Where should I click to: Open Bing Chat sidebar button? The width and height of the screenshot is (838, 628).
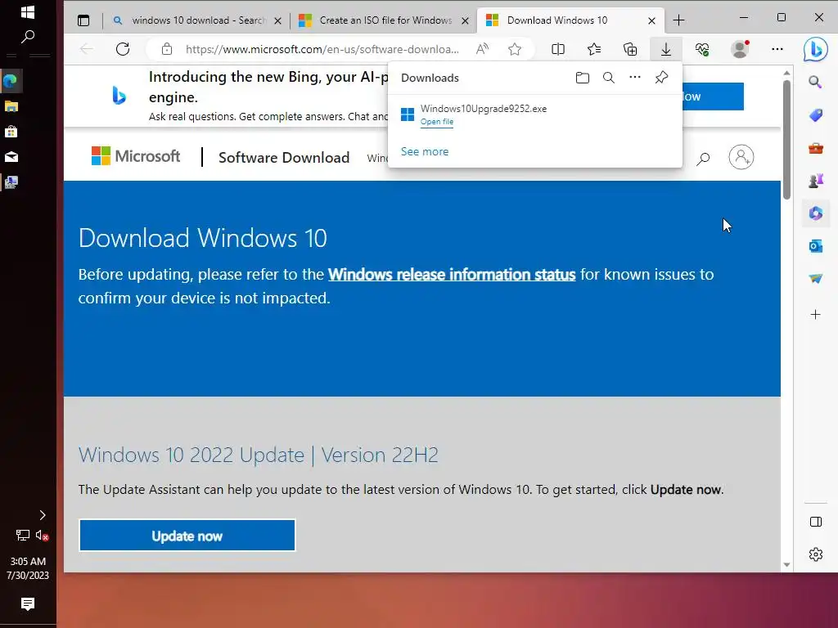pos(816,49)
